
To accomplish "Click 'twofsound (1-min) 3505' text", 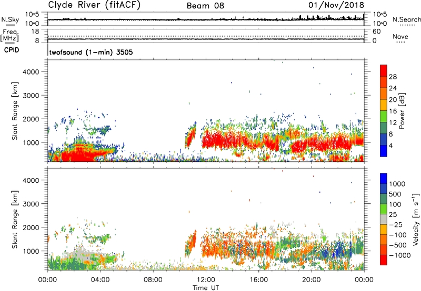I will pyautogui.click(x=91, y=52).
